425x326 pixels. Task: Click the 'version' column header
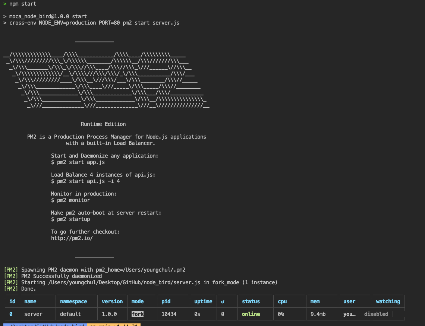coord(112,301)
